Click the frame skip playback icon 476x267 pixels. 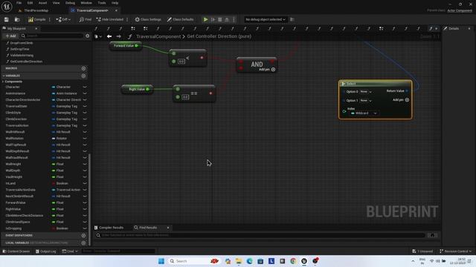point(213,19)
